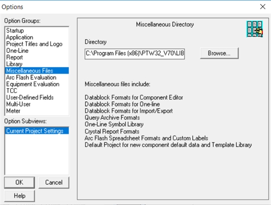Screen dimensions: 271x205
Task: Select Current Project Settings subview
Action: (37, 131)
